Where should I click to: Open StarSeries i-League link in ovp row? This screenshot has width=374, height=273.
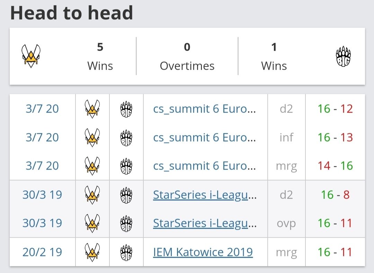tap(205, 223)
